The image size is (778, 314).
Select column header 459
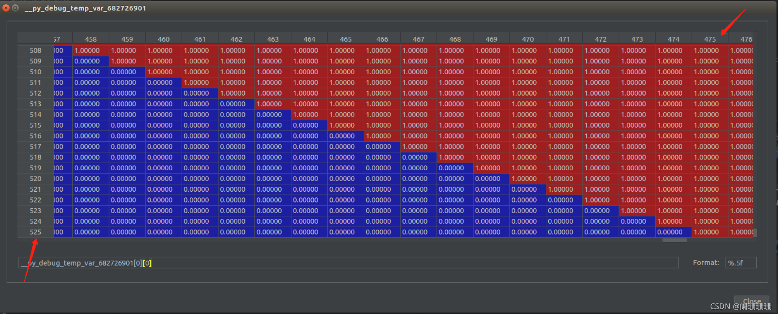(x=127, y=39)
